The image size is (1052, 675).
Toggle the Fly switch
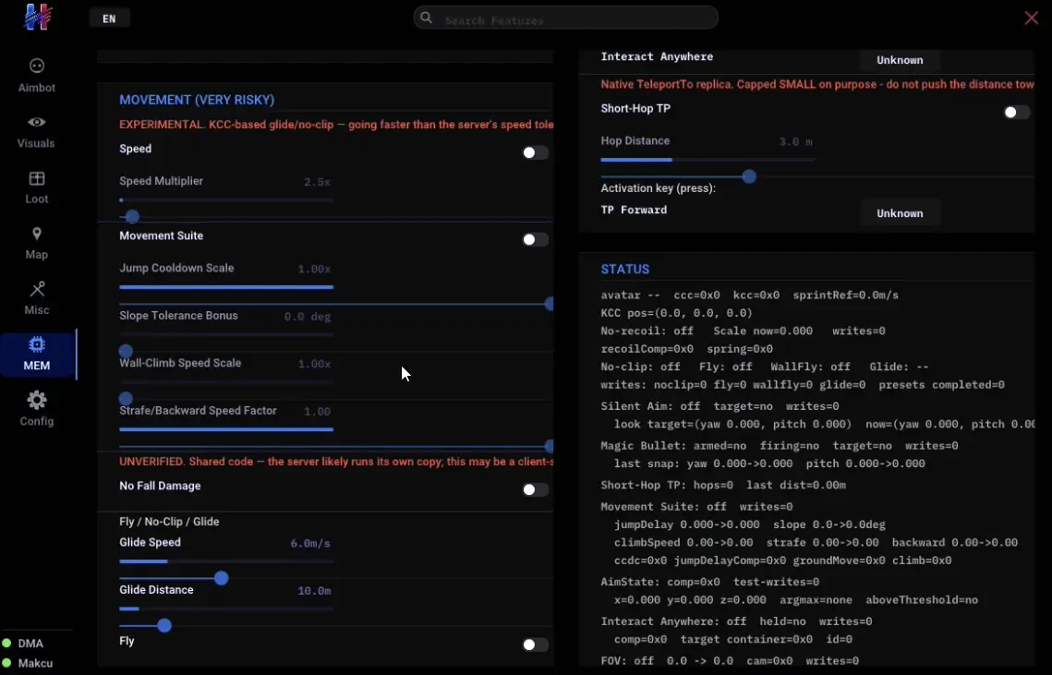(x=536, y=645)
